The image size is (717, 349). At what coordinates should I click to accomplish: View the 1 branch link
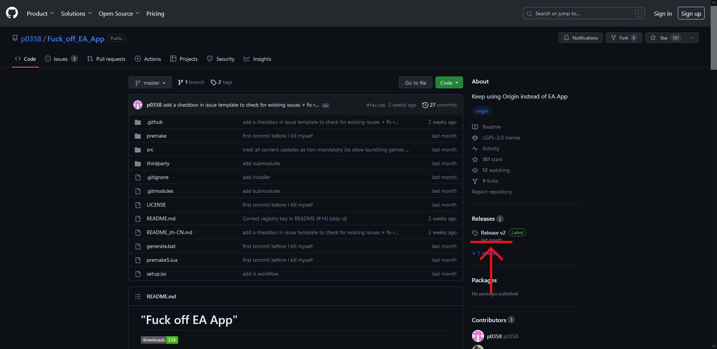click(x=191, y=82)
